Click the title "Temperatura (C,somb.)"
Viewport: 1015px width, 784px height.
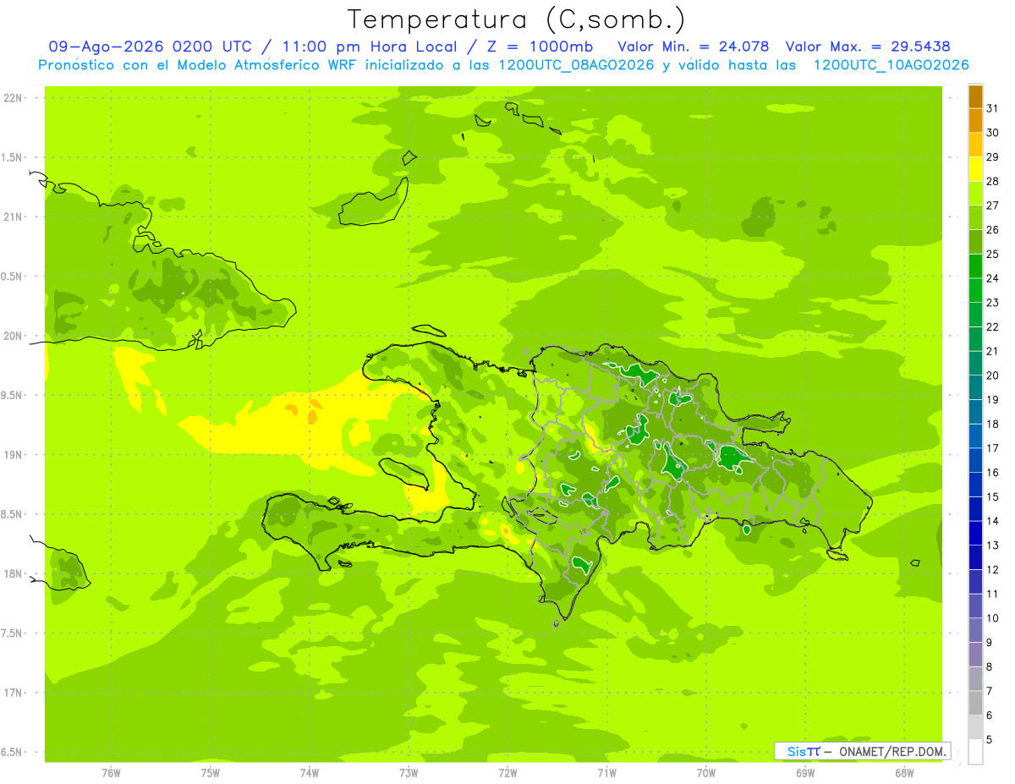point(517,19)
